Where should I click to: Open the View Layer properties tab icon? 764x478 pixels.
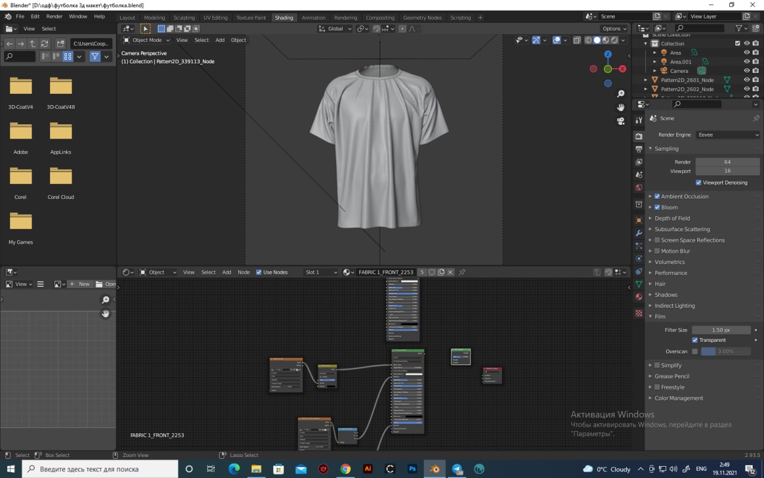point(639,162)
